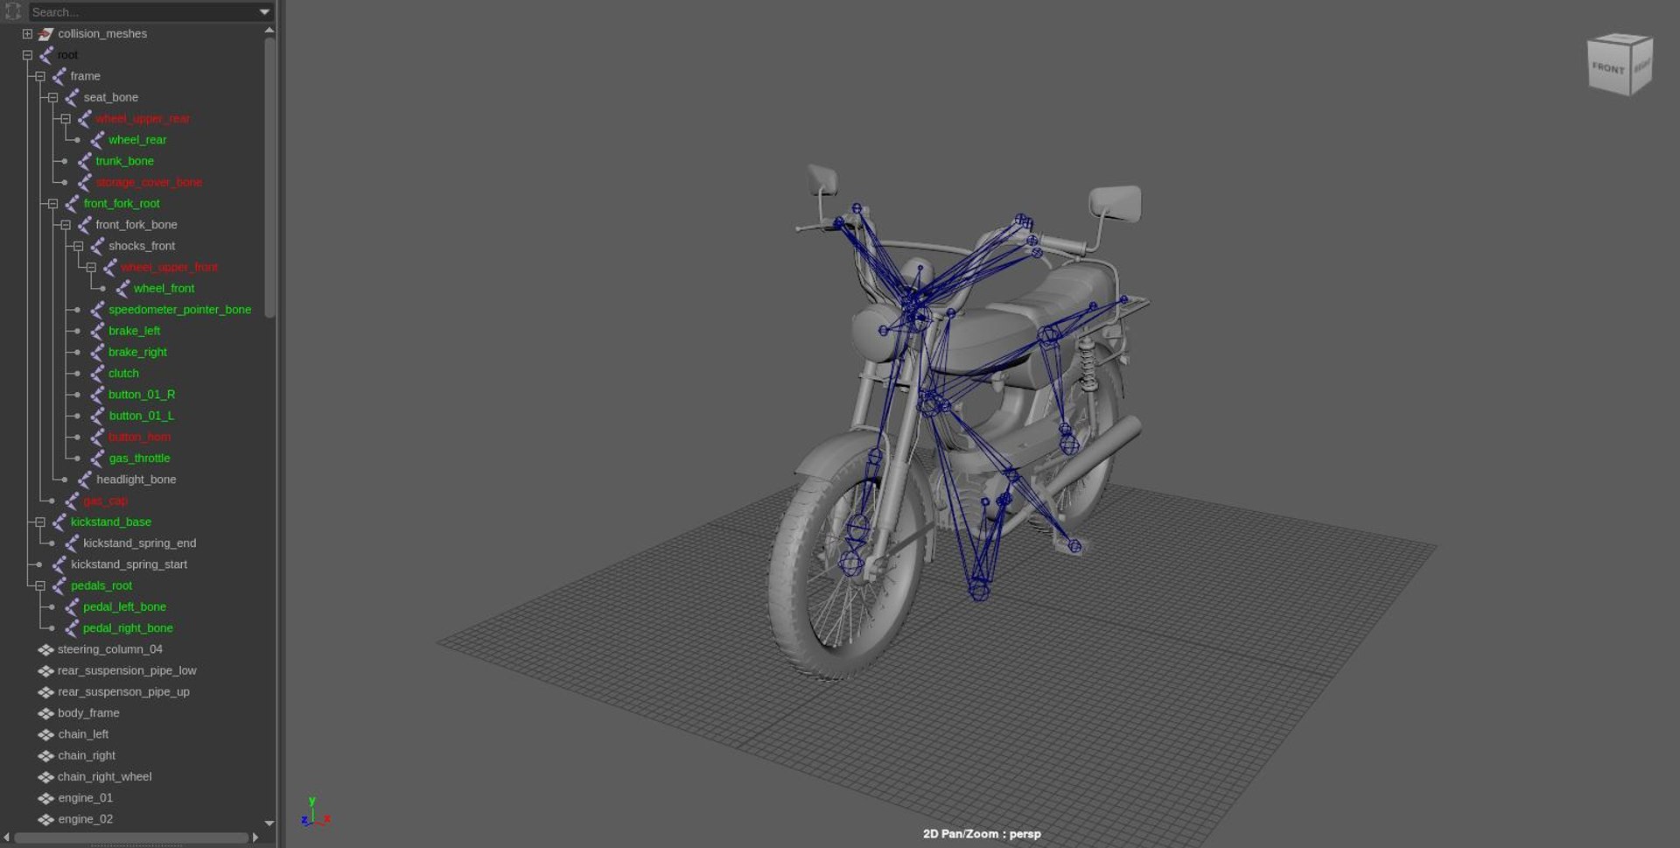Click the joint icon next to wheel_rear
This screenshot has height=848, width=1680.
(97, 140)
